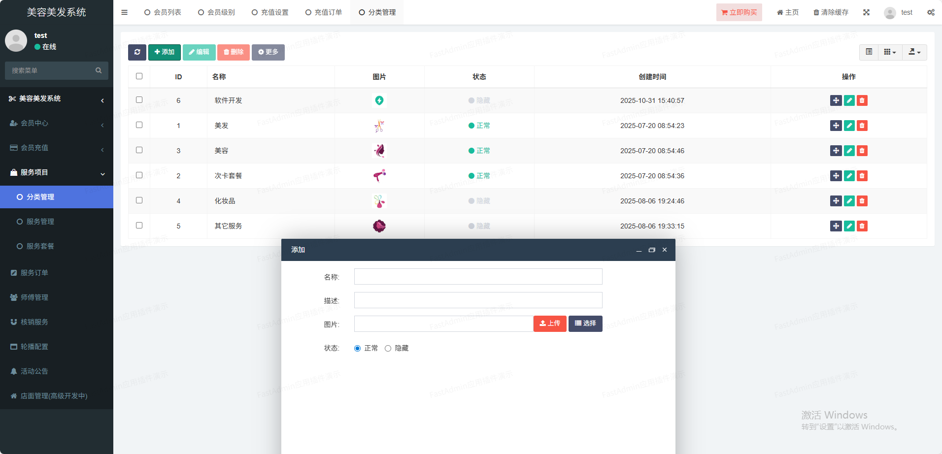Delete the 软件开发 row with trash icon
This screenshot has width=942, height=454.
[862, 100]
